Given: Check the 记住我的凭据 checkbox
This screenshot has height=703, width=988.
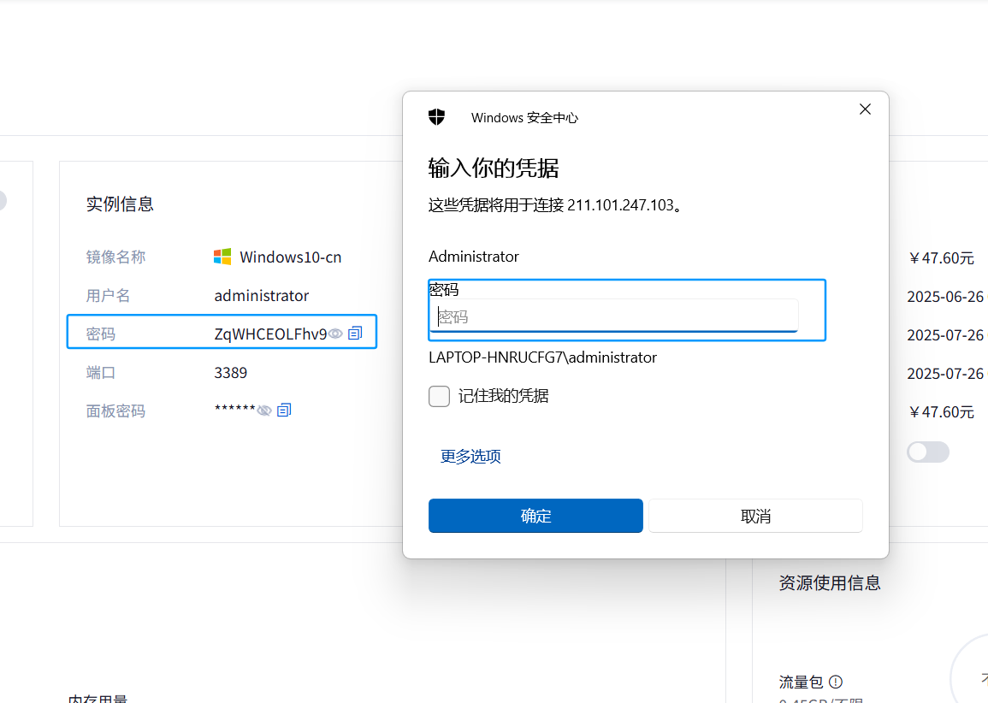Looking at the screenshot, I should point(440,396).
